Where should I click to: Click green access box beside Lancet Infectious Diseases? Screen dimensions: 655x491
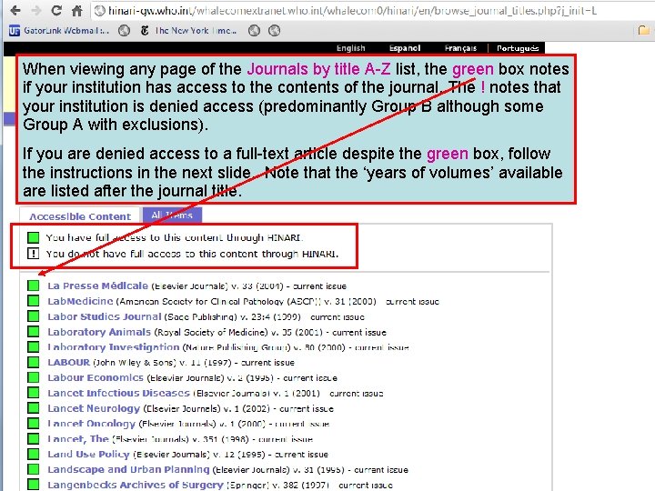pyautogui.click(x=33, y=393)
